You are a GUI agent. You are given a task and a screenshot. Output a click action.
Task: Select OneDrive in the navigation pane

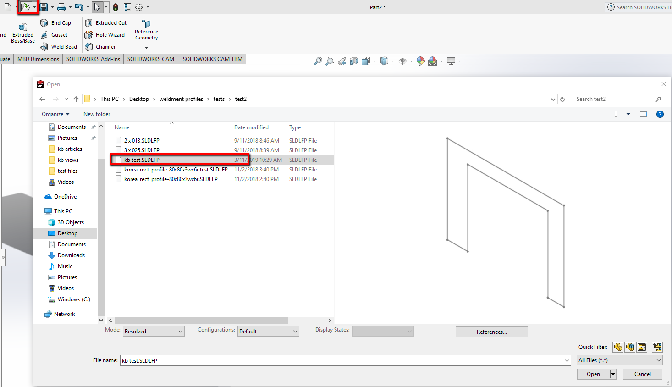pyautogui.click(x=65, y=197)
